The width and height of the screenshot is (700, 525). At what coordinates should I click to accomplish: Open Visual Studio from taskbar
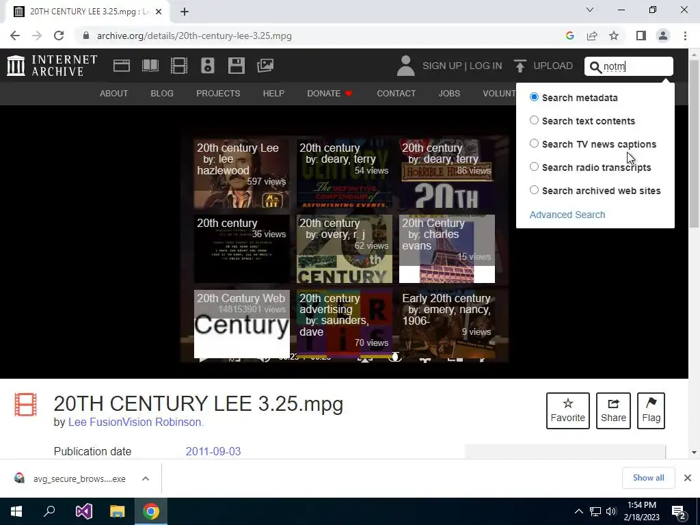pos(83,511)
